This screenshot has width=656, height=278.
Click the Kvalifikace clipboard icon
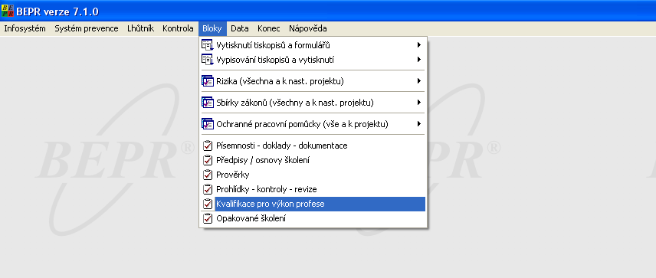tap(208, 204)
